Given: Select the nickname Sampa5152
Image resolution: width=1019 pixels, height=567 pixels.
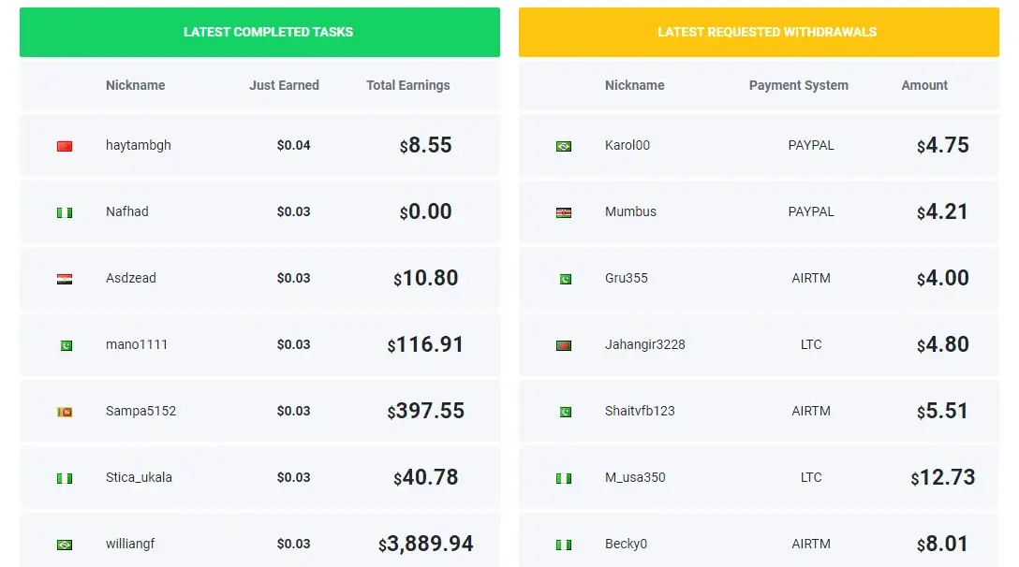Looking at the screenshot, I should [x=141, y=411].
